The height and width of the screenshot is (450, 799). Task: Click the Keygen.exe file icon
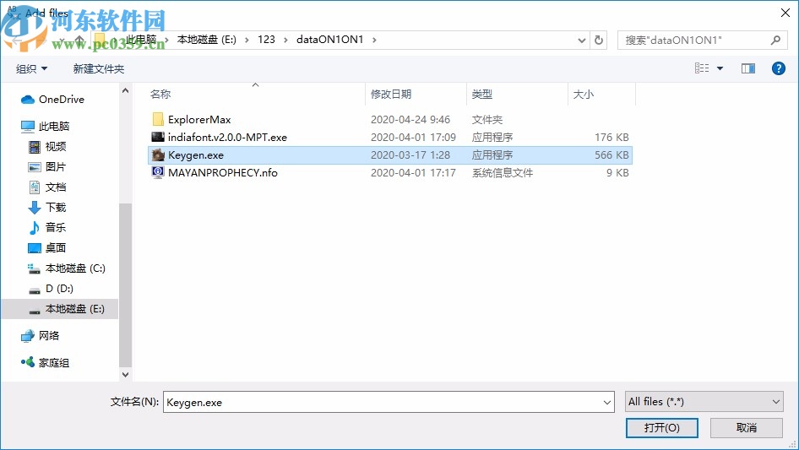pos(158,155)
